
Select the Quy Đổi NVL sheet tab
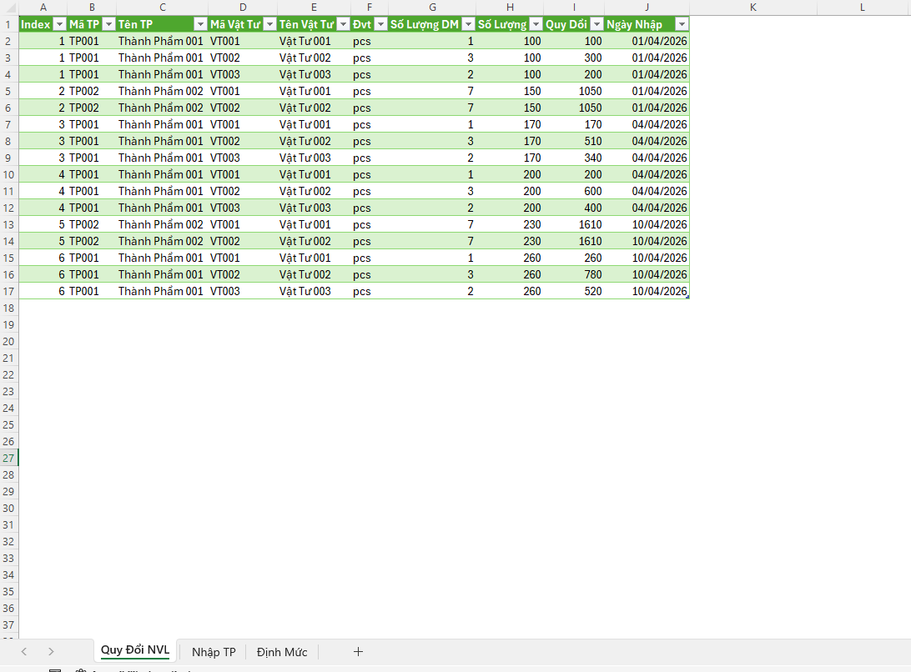(135, 651)
